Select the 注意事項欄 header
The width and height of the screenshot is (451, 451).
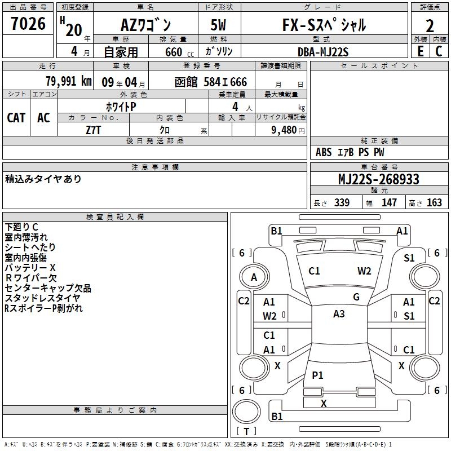(x=155, y=167)
